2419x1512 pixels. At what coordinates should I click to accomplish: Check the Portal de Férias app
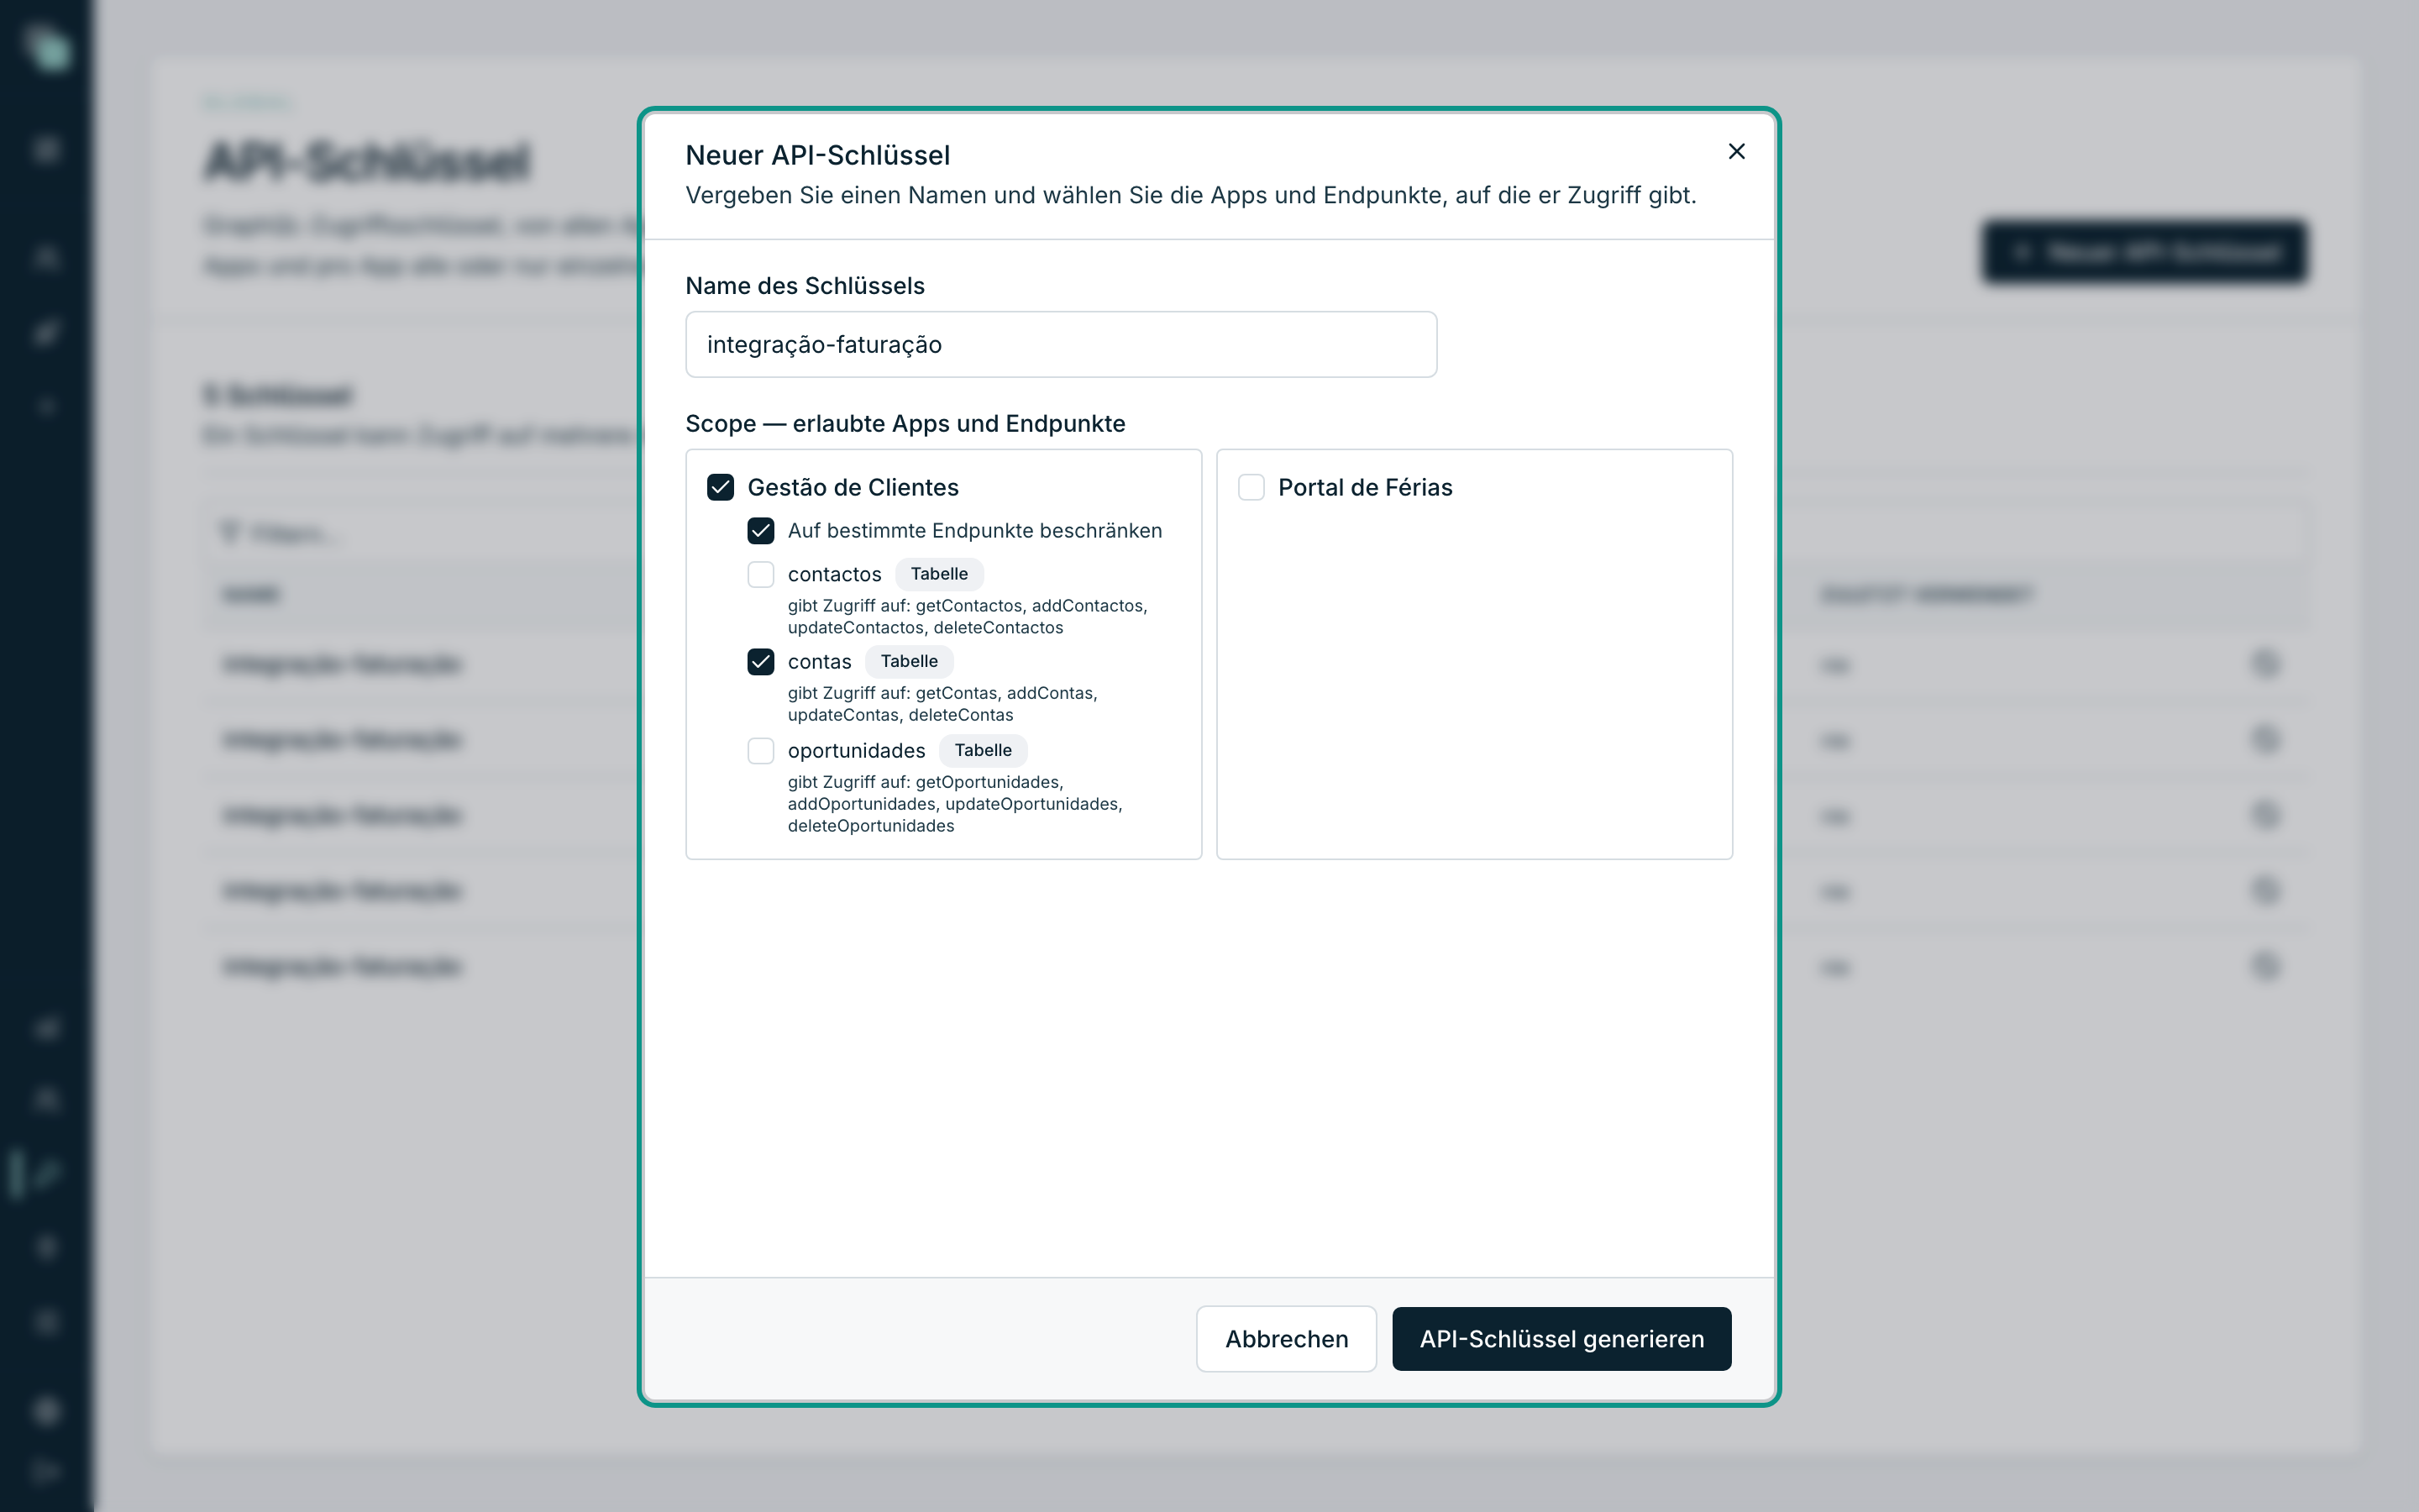(1251, 487)
